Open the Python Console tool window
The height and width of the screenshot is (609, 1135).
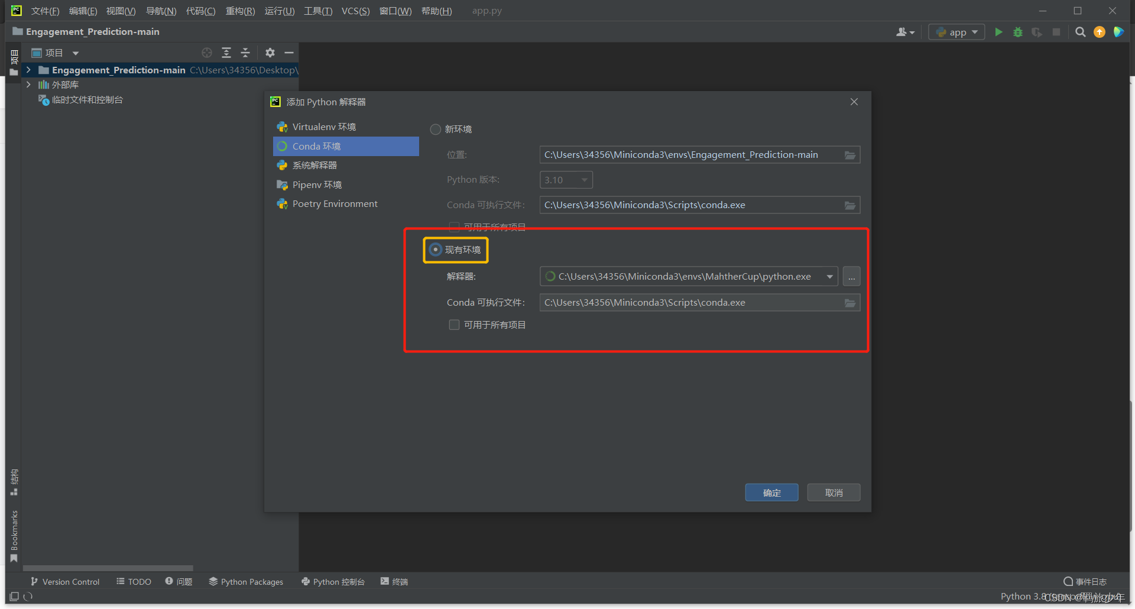pos(333,582)
